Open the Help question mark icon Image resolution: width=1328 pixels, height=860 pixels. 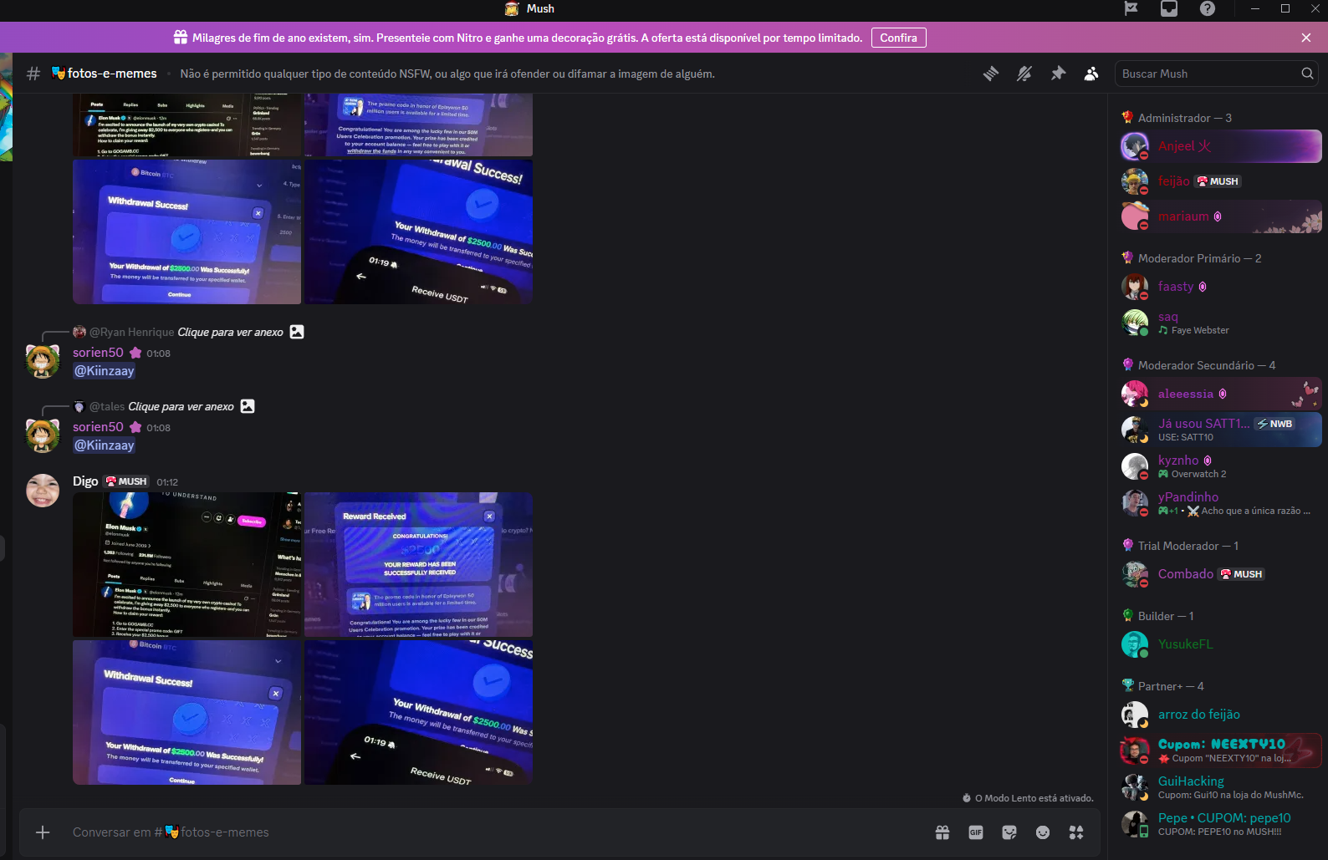coord(1208,8)
